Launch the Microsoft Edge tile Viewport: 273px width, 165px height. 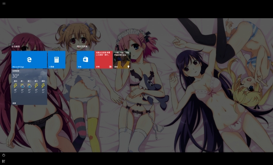[29, 60]
